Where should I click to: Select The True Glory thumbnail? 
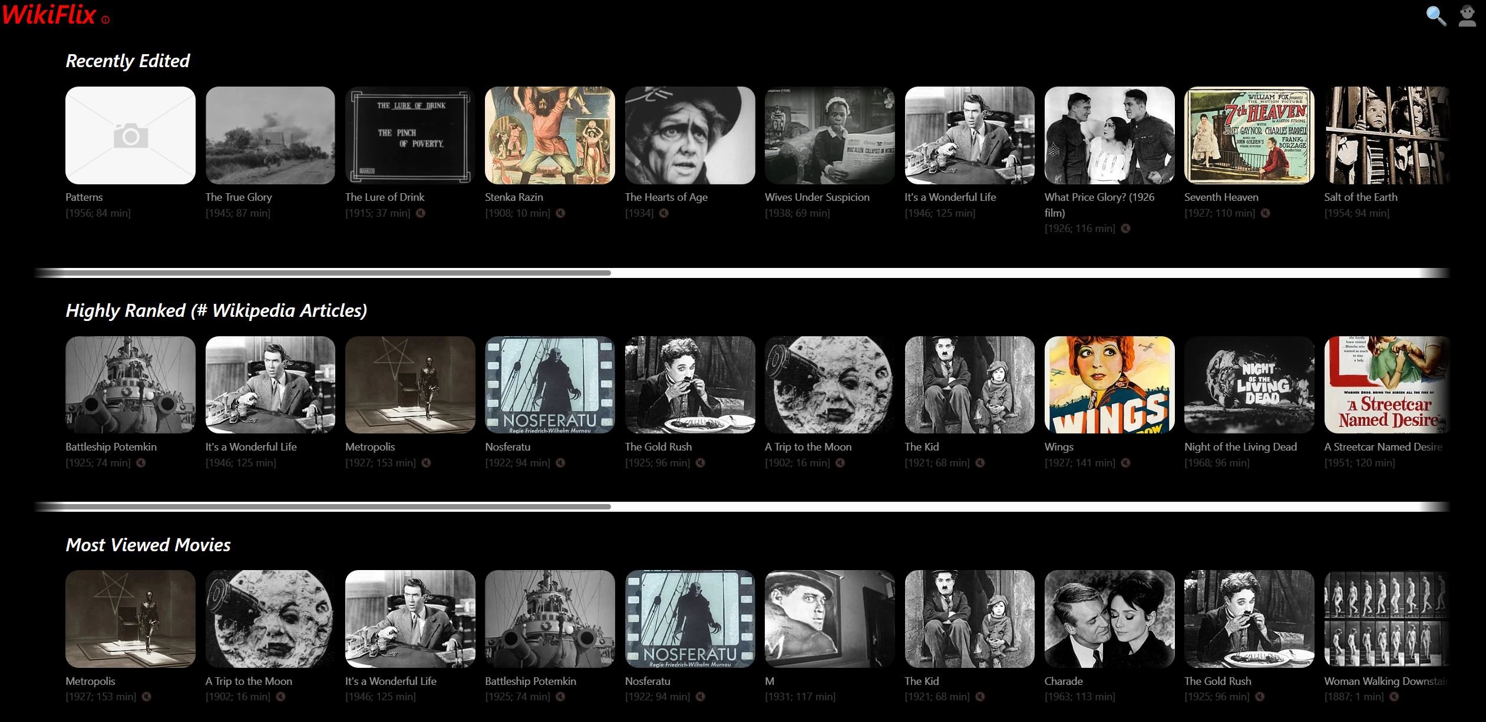click(x=270, y=135)
